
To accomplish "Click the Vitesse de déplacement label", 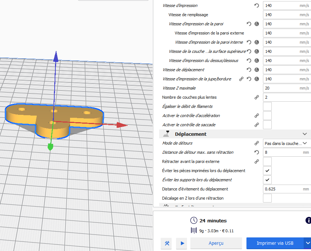I will [x=183, y=70].
